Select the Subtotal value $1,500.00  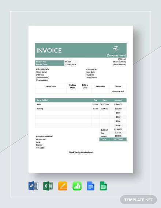coord(118,129)
